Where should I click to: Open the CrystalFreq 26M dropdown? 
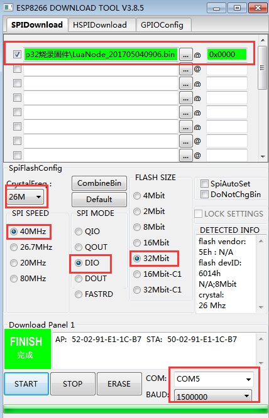[25, 197]
